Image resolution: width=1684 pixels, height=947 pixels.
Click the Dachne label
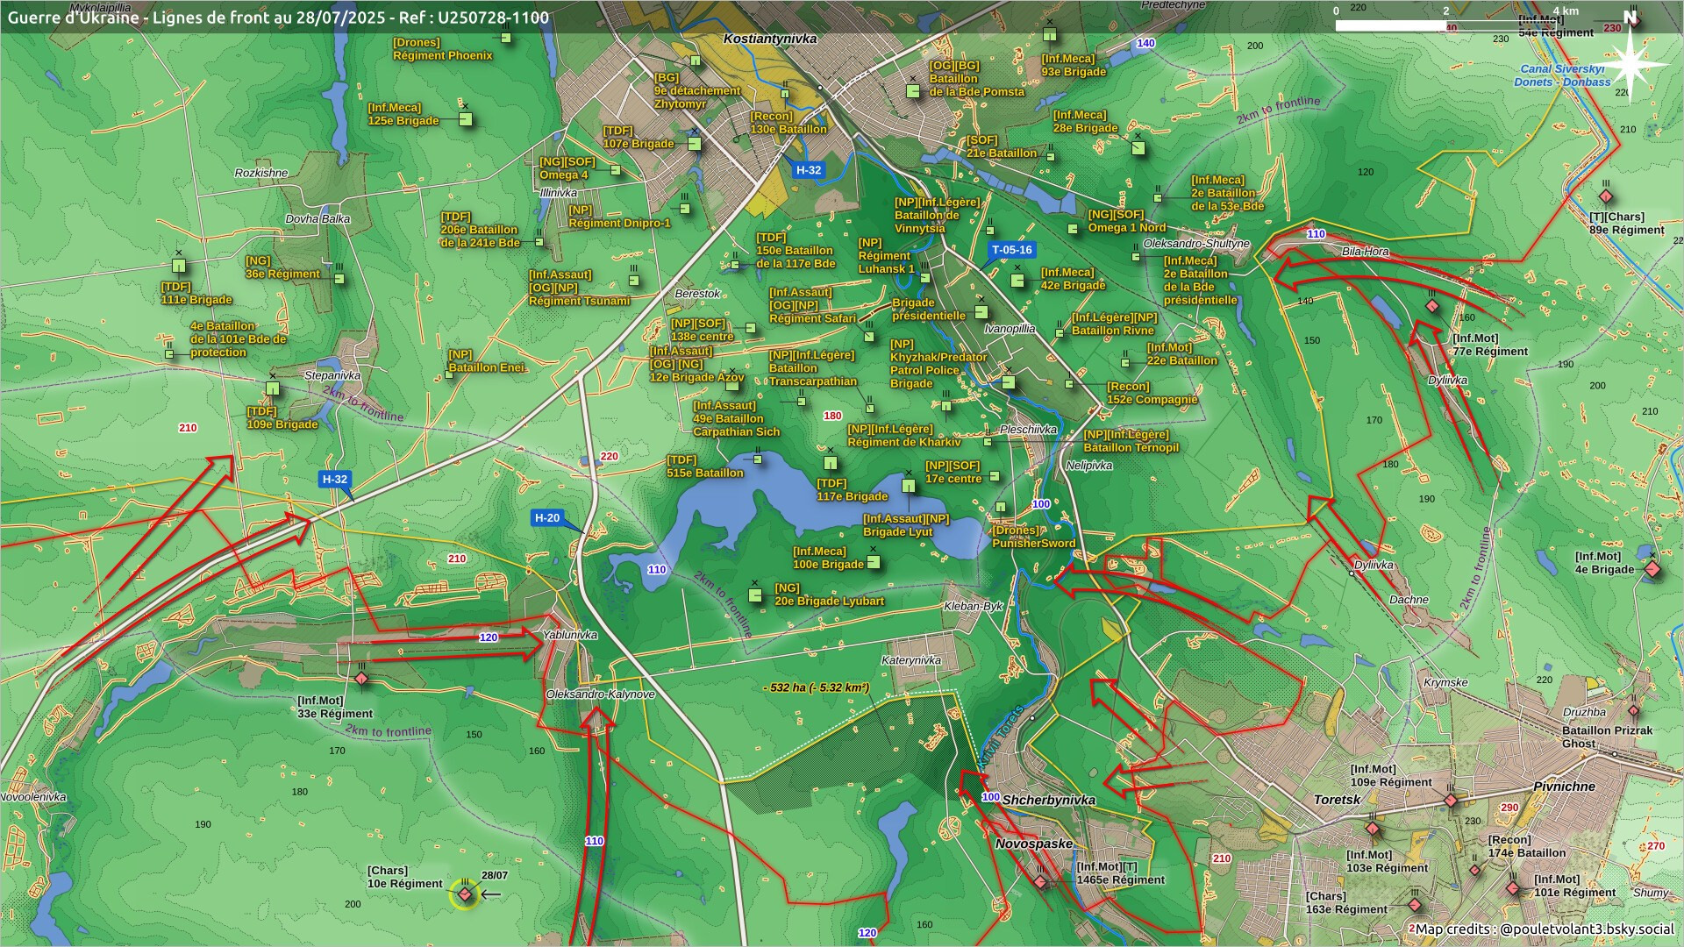click(x=1409, y=600)
